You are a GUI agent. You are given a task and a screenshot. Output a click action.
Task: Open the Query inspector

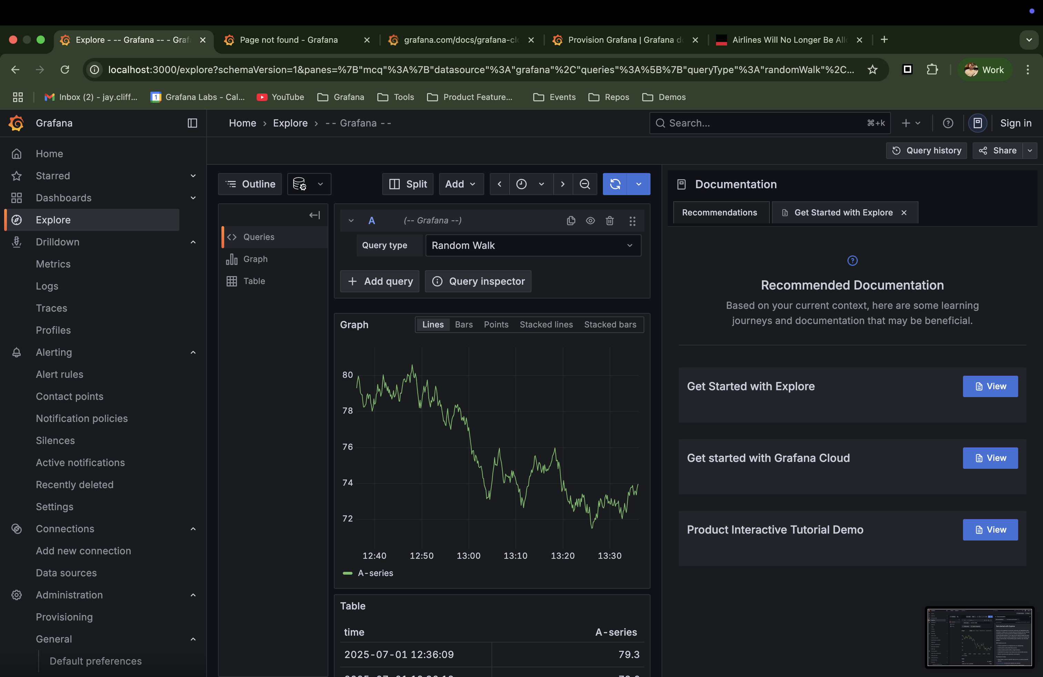click(478, 281)
